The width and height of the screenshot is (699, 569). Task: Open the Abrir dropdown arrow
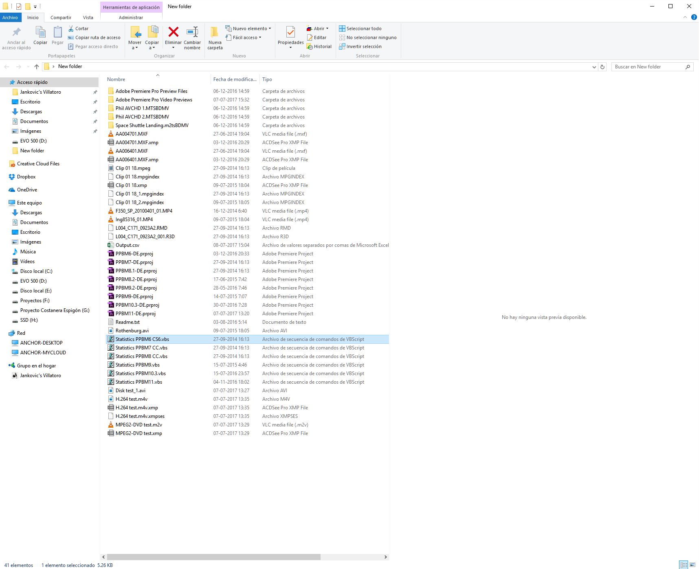327,29
